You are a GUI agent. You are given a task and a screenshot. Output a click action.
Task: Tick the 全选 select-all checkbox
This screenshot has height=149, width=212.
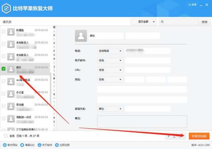tap(6, 136)
